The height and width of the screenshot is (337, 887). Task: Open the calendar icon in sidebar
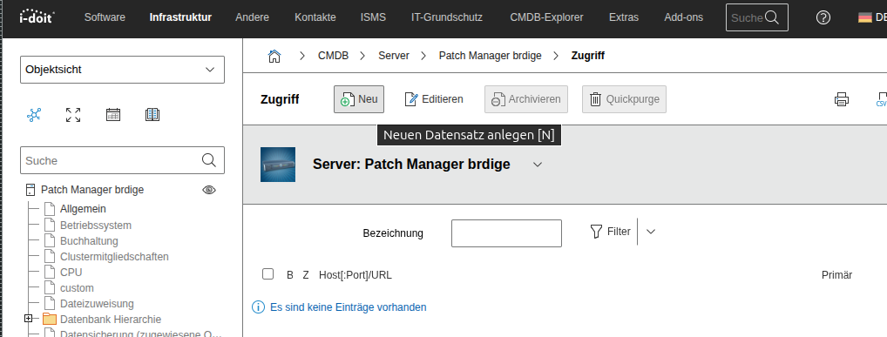click(113, 115)
